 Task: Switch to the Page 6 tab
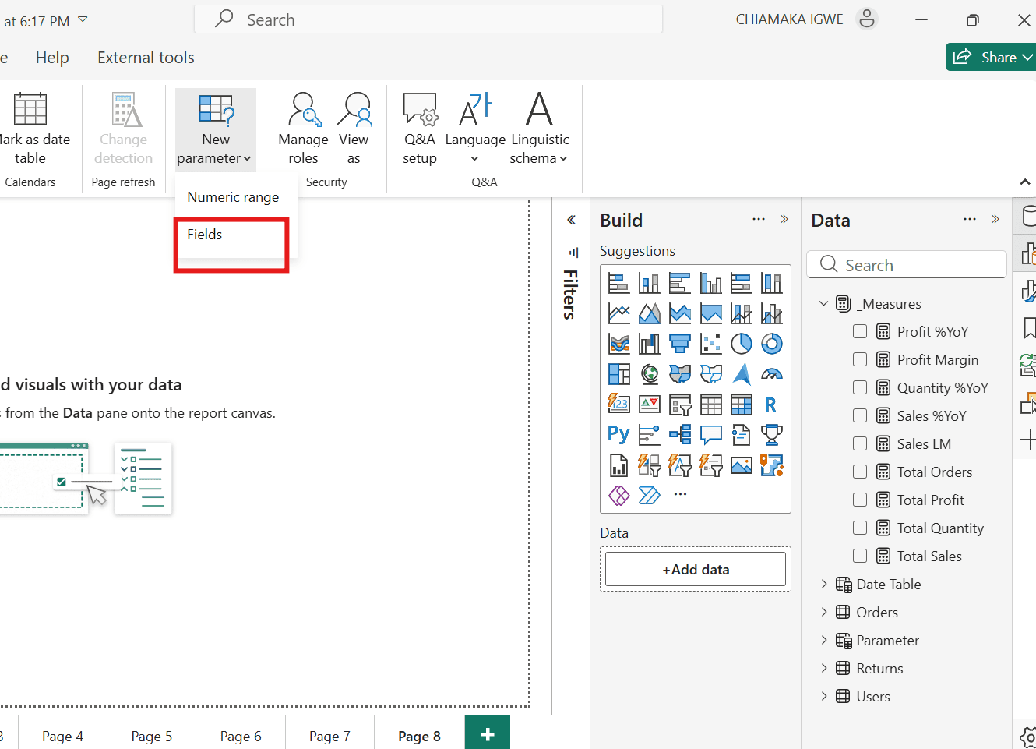coord(241,737)
